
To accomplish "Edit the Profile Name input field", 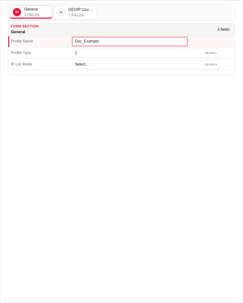I will (130, 41).
